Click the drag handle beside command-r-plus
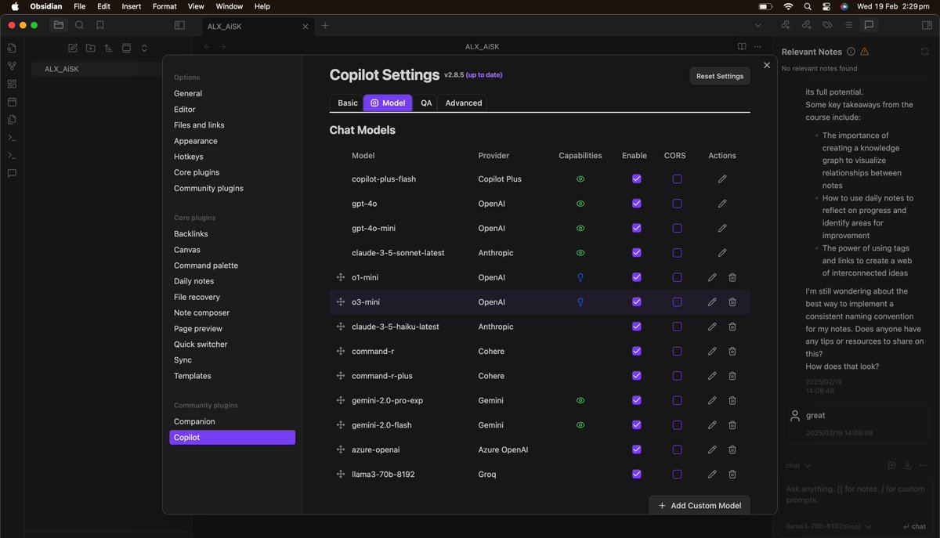 tap(341, 376)
